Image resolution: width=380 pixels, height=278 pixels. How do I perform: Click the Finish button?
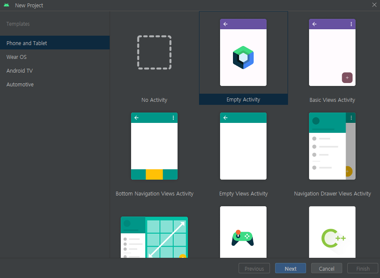point(362,268)
